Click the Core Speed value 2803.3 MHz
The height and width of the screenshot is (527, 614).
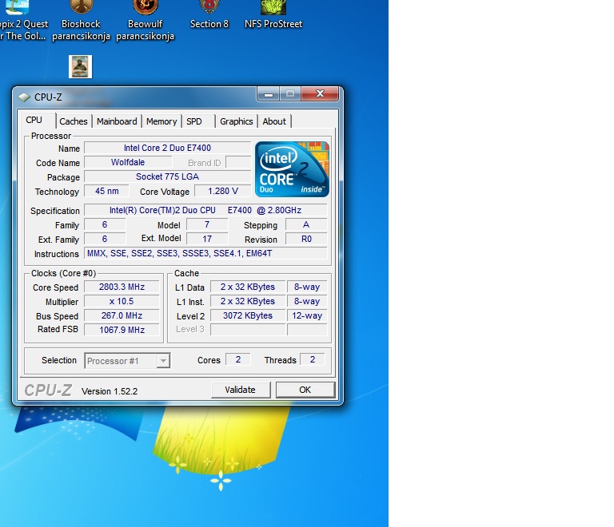click(x=122, y=287)
